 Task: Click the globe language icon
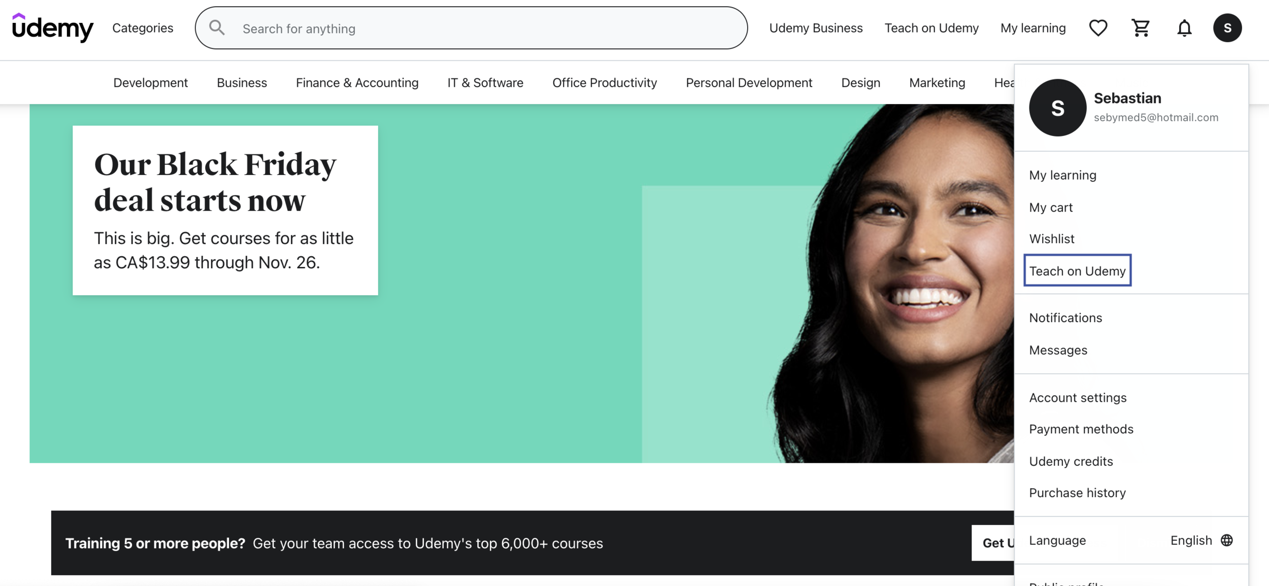[1226, 540]
